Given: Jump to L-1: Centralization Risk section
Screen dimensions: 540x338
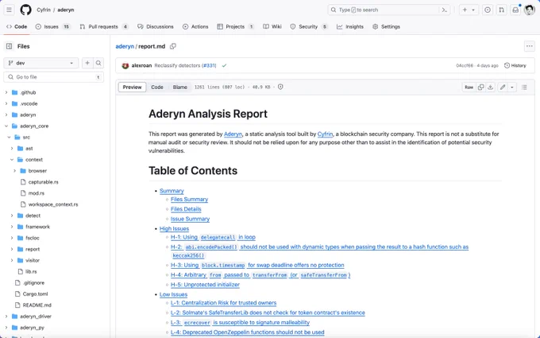Looking at the screenshot, I should tap(223, 303).
